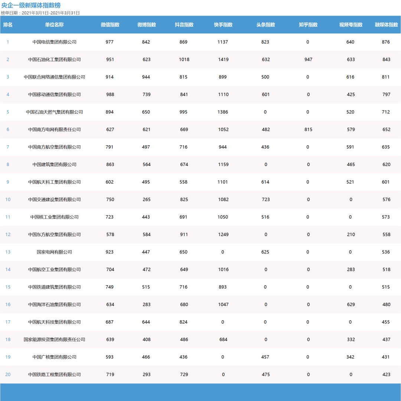Click the 微信指数 column header
The height and width of the screenshot is (401, 401).
click(x=110, y=25)
